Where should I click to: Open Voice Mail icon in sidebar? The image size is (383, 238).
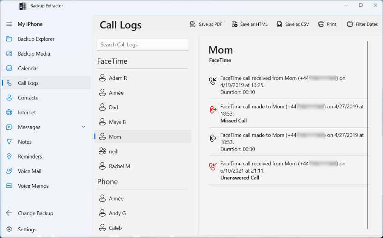[9, 171]
